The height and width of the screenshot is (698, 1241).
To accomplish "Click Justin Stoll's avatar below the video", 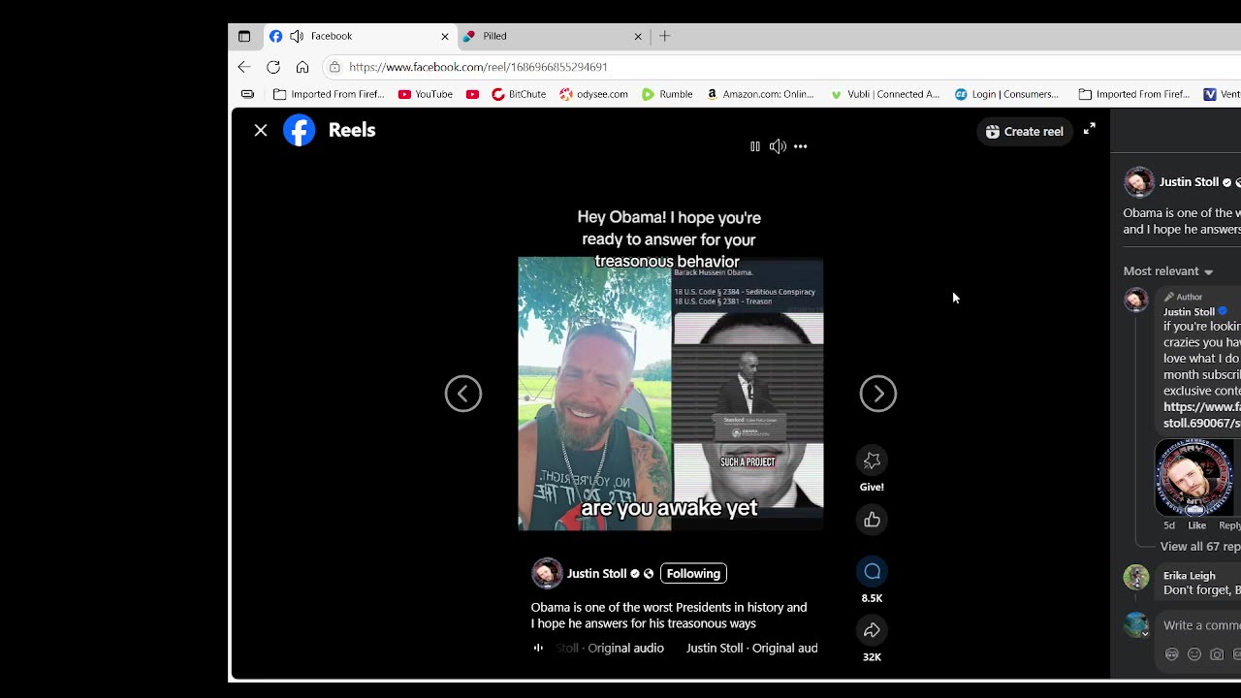I will 547,573.
